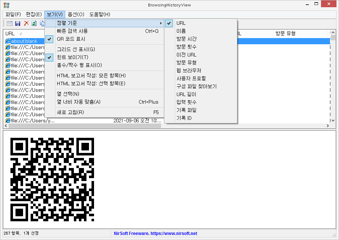Choose 방문 유형 in the sort submenu
This screenshot has width=339, height=240.
point(201,63)
